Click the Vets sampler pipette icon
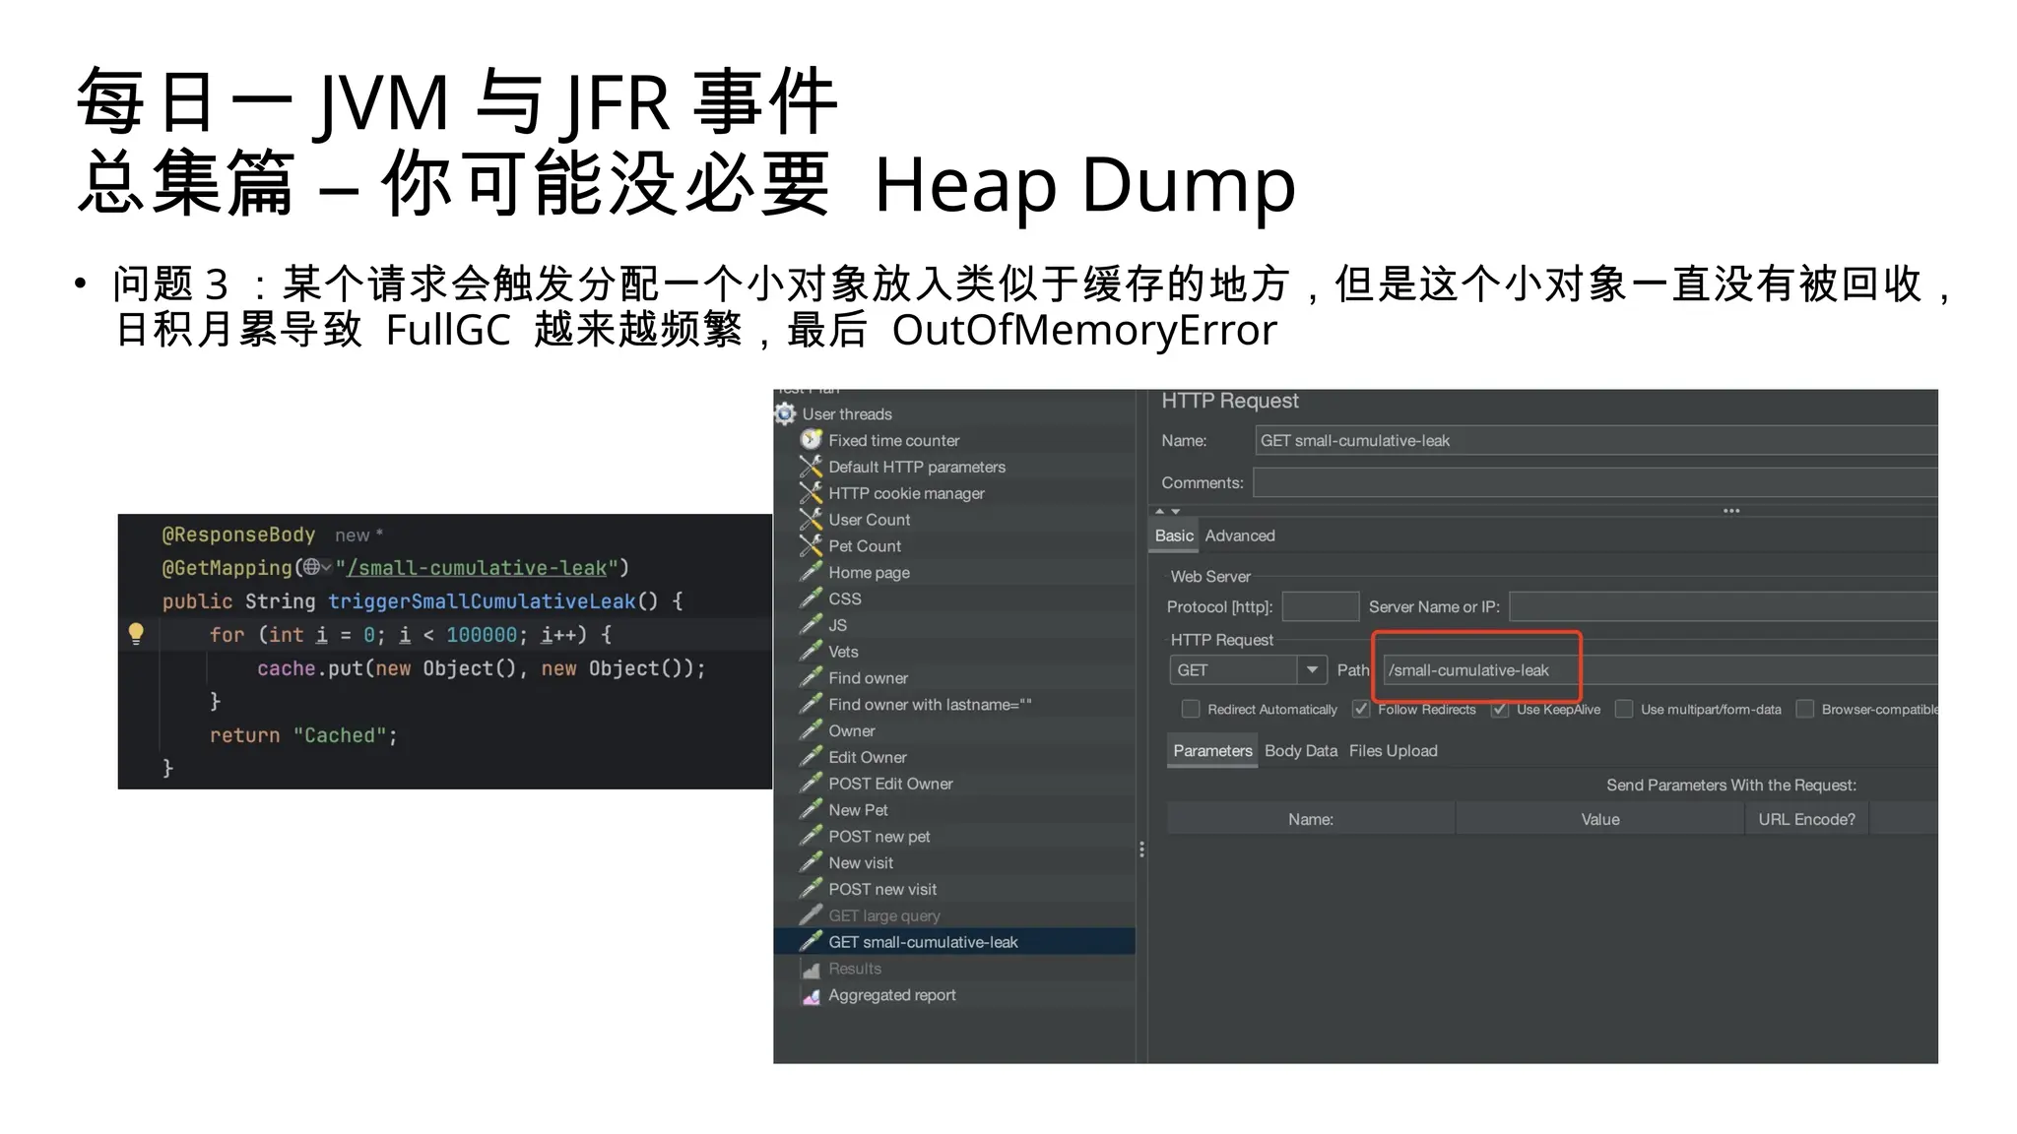The height and width of the screenshot is (1134, 2017). pyautogui.click(x=811, y=651)
